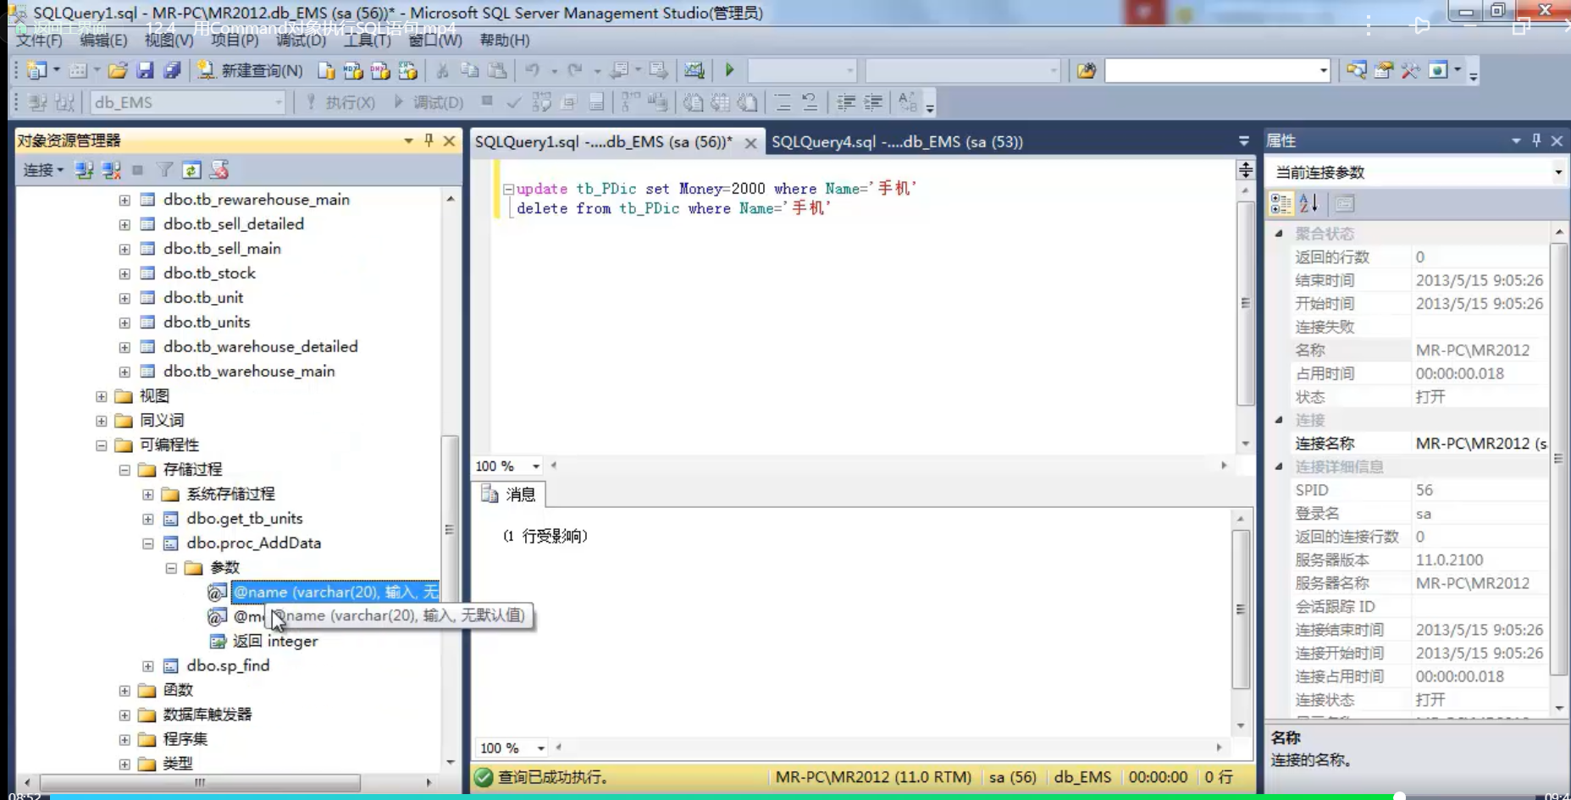The image size is (1571, 800).
Task: Open the 文件(F) menu
Action: [39, 40]
